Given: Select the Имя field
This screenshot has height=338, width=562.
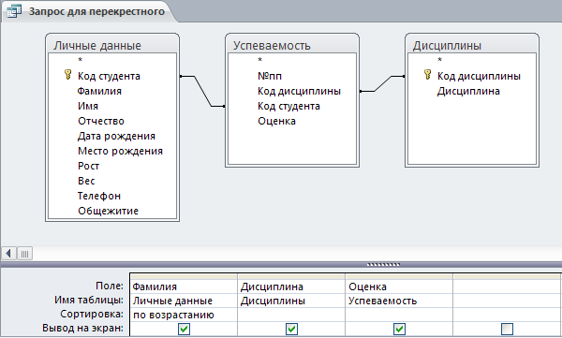Looking at the screenshot, I should 88,106.
